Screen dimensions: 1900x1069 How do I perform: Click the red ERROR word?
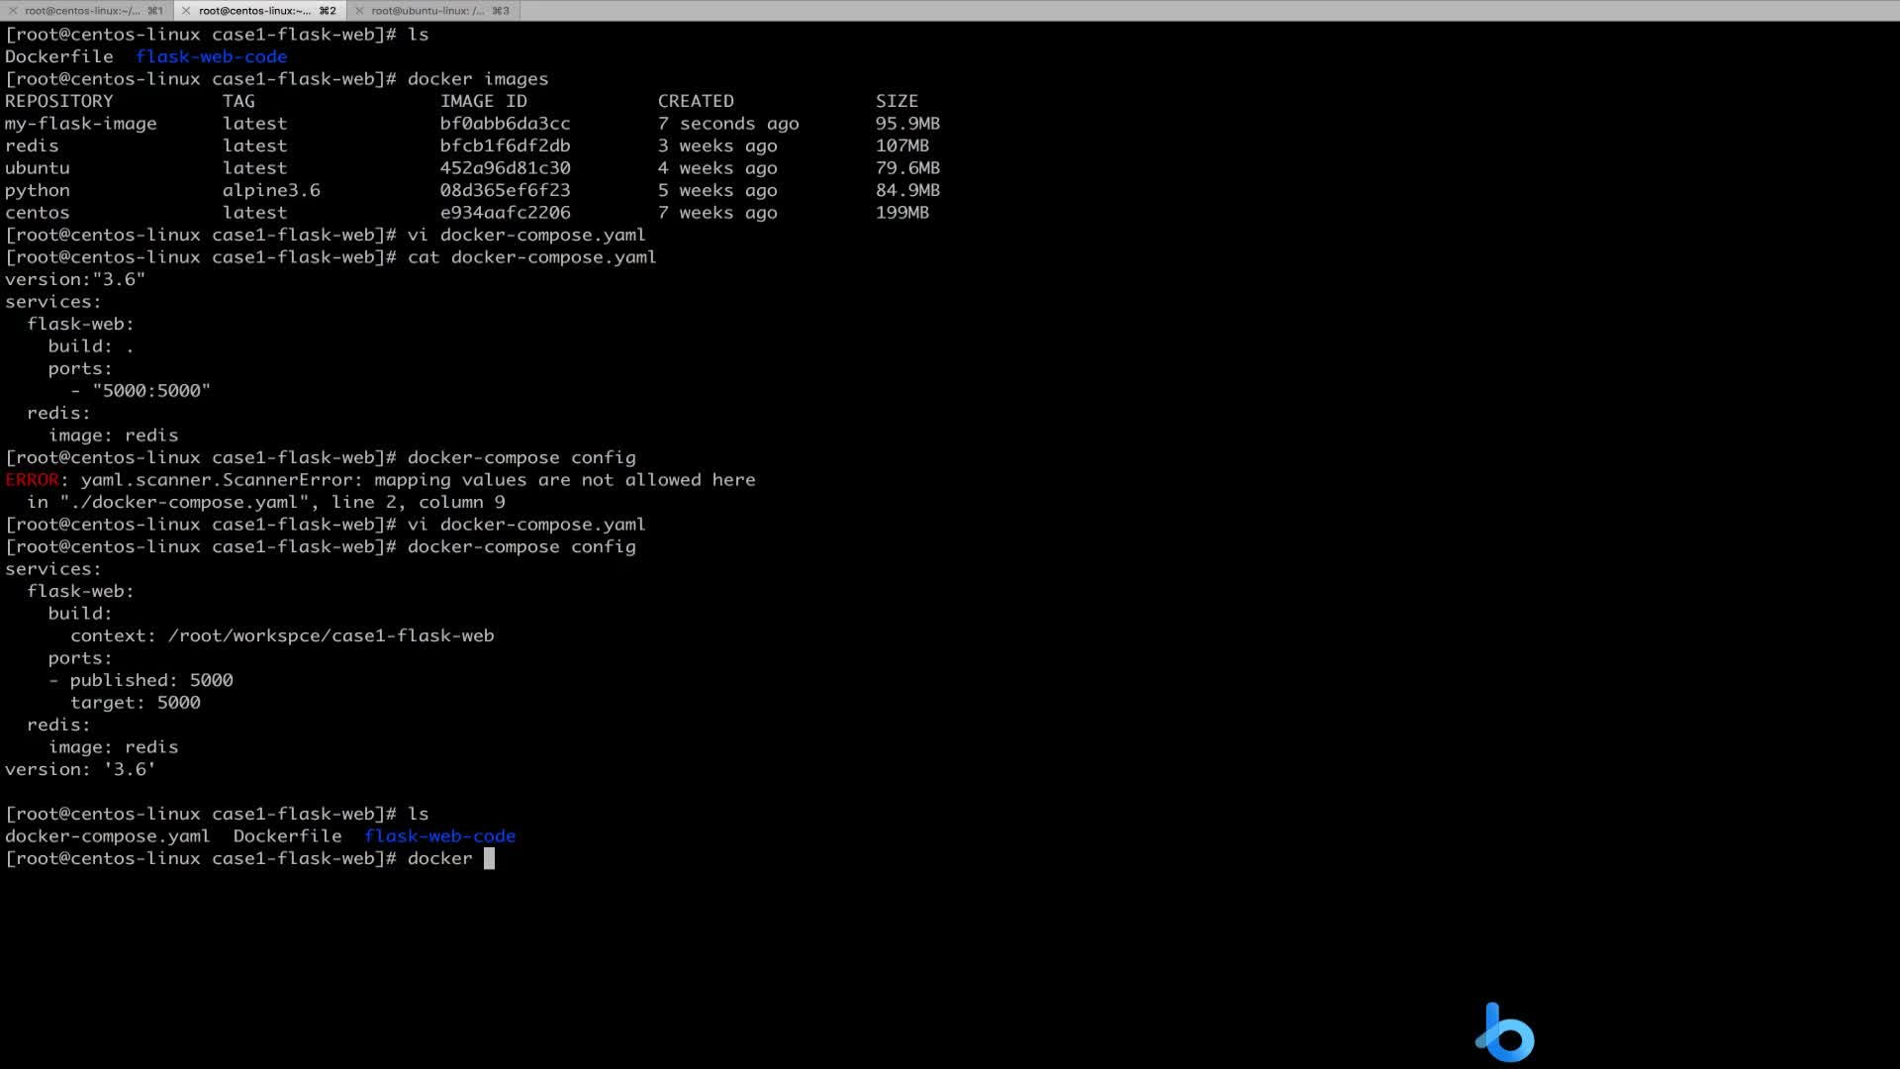tap(32, 480)
